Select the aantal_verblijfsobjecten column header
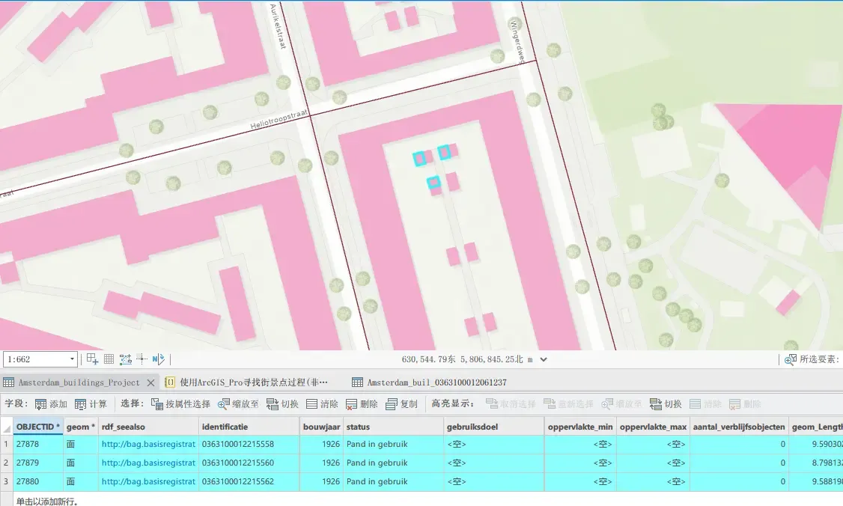This screenshot has height=506, width=843. pos(739,427)
